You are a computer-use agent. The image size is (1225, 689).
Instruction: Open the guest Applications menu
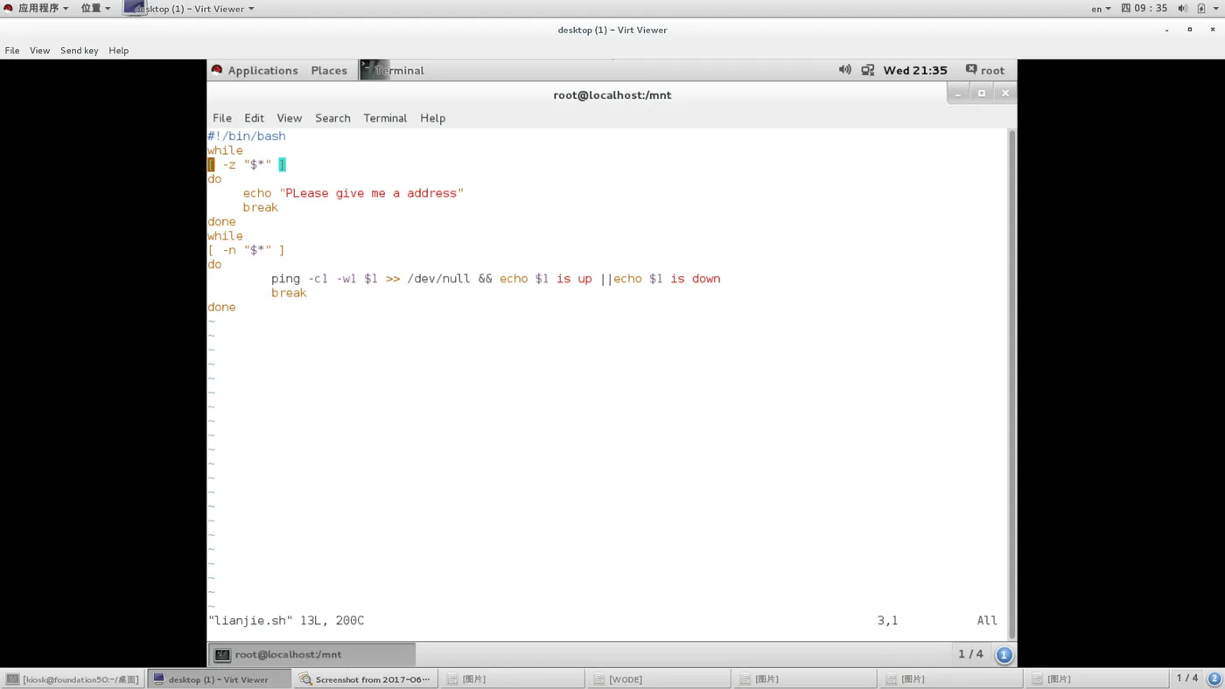click(x=255, y=70)
